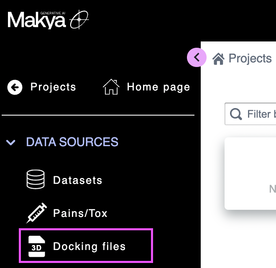The height and width of the screenshot is (268, 276).
Task: Click the DATA SOURCES section header
Action: (x=72, y=142)
